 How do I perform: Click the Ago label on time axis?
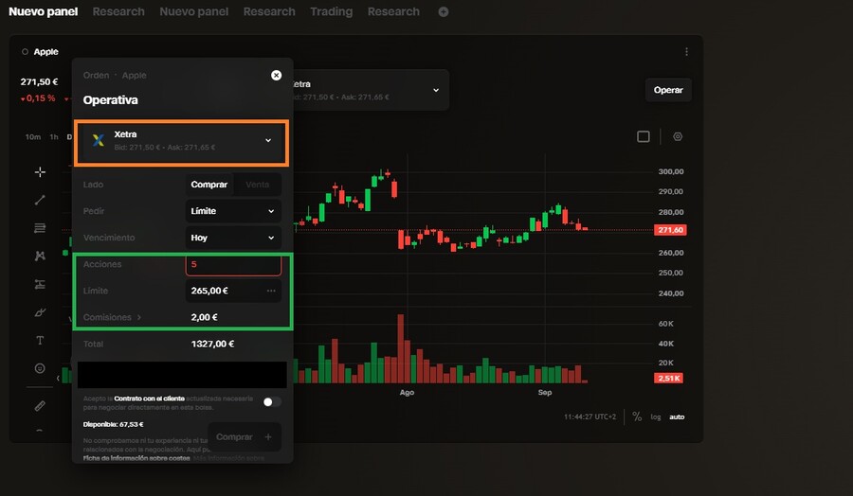coord(407,392)
